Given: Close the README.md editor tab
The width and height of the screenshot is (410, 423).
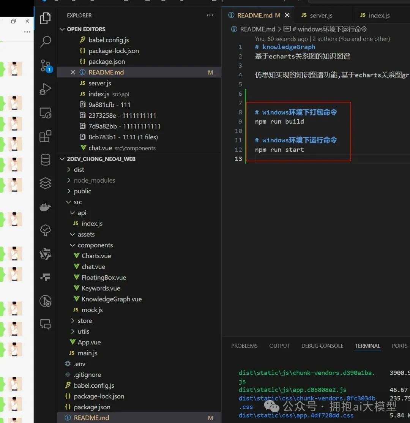Looking at the screenshot, I should (x=287, y=15).
